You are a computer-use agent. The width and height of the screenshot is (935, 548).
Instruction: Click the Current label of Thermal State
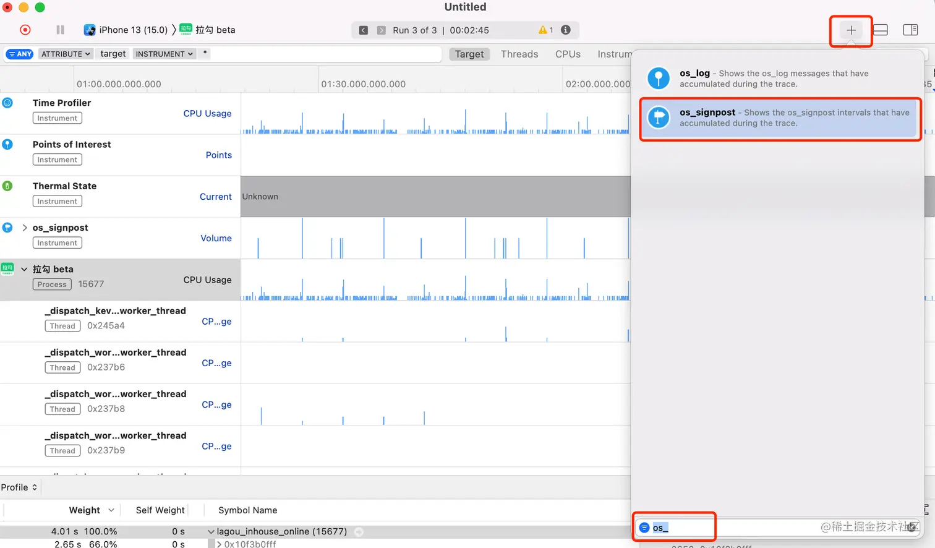pos(215,197)
